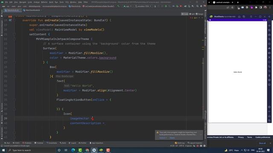
Task: Click Show all in Chrome downloads bar
Action: point(262,143)
